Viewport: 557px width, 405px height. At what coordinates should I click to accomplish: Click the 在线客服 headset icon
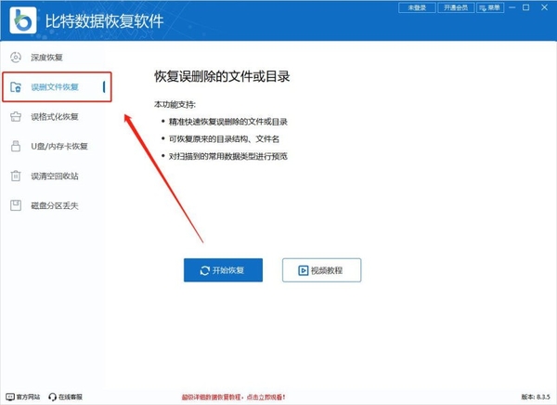point(52,397)
